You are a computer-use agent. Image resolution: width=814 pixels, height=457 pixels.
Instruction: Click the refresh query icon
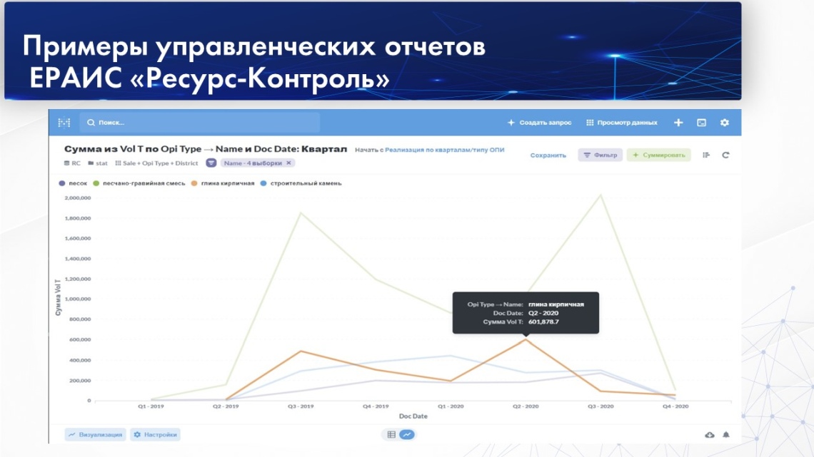click(x=725, y=155)
